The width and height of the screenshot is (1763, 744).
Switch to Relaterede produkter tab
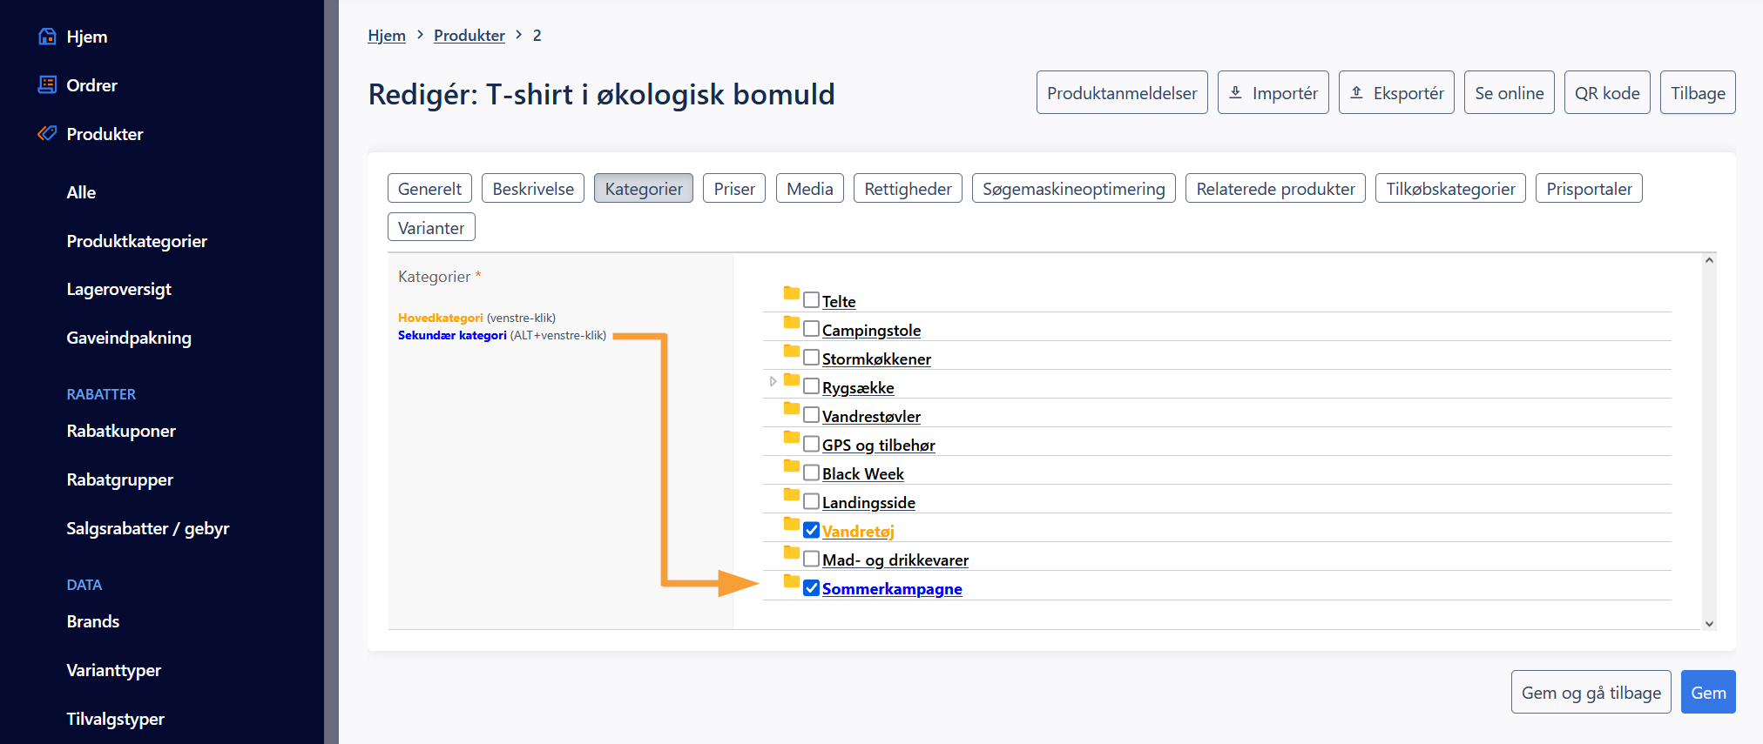[x=1275, y=188]
